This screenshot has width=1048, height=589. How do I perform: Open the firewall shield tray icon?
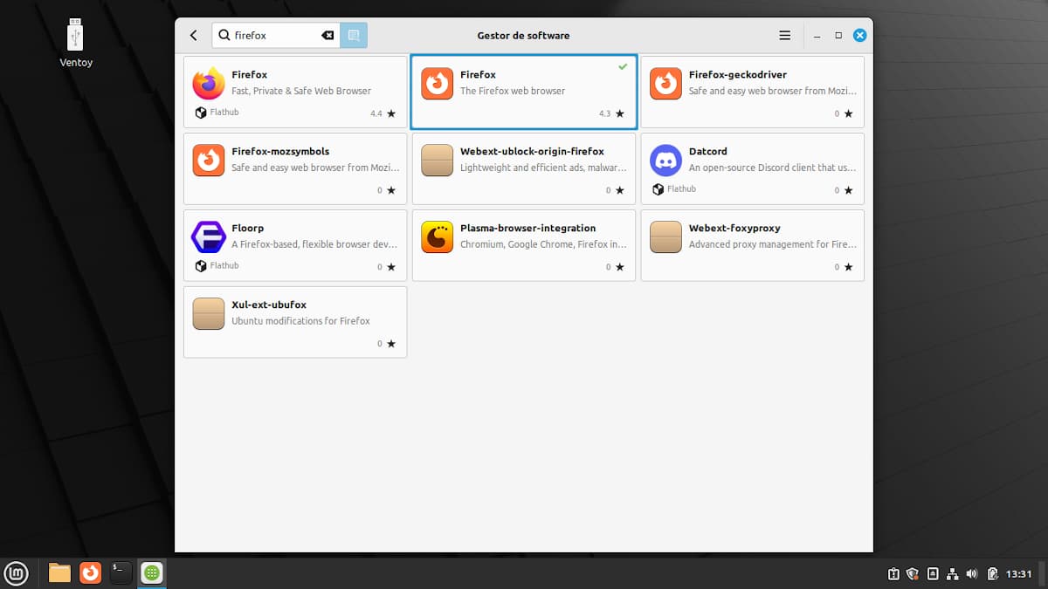click(913, 573)
